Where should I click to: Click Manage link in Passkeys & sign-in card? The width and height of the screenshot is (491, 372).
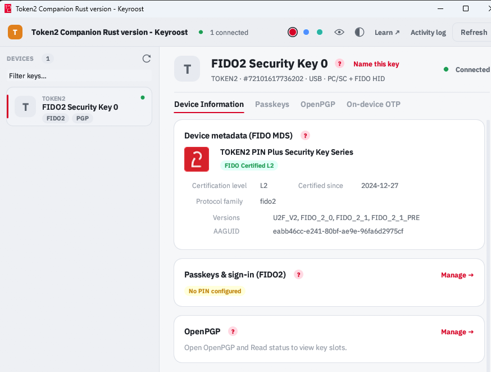(457, 275)
